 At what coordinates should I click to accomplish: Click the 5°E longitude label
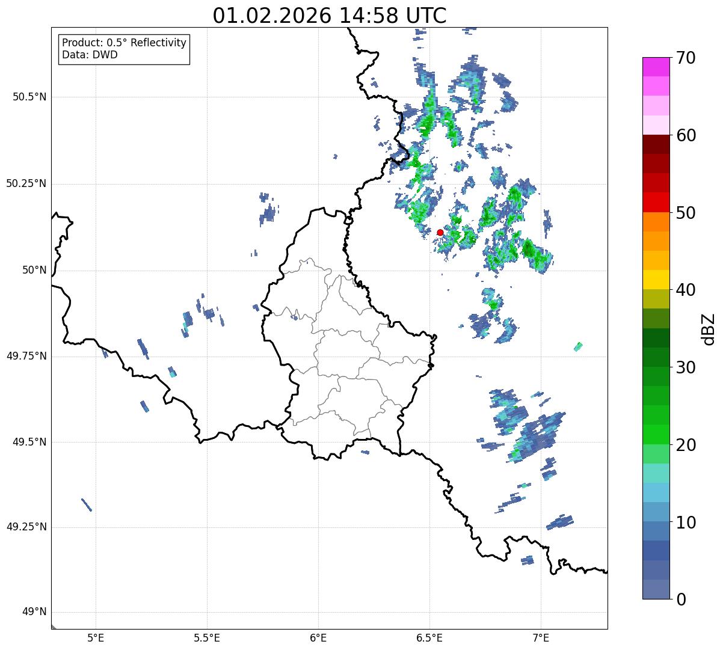(96, 637)
